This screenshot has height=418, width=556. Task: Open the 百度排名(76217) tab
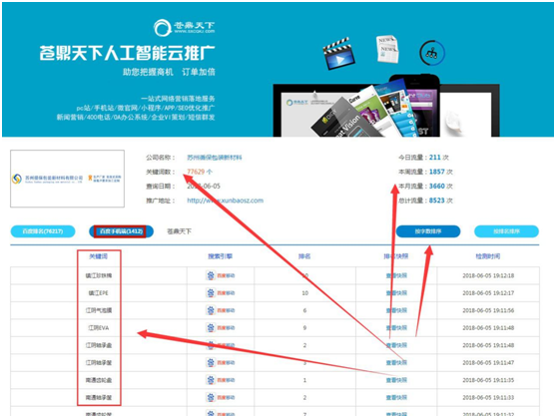(x=43, y=231)
